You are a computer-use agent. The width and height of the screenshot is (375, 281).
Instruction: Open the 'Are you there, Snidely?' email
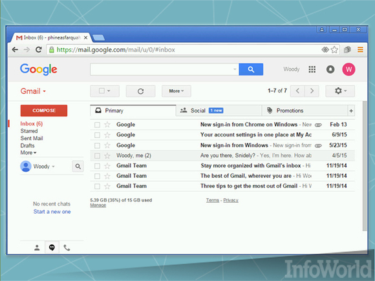point(222,156)
